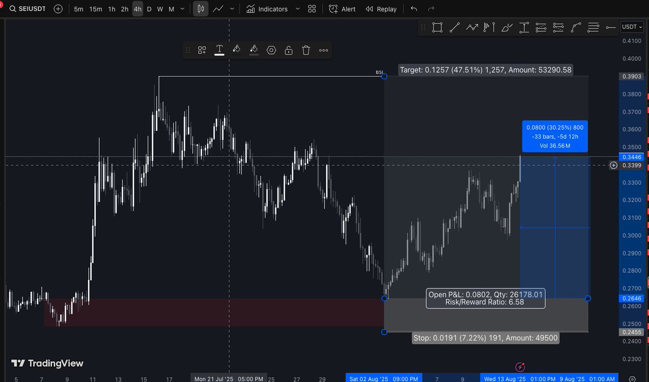The height and width of the screenshot is (382, 649).
Task: Create an Alert
Action: click(x=342, y=9)
